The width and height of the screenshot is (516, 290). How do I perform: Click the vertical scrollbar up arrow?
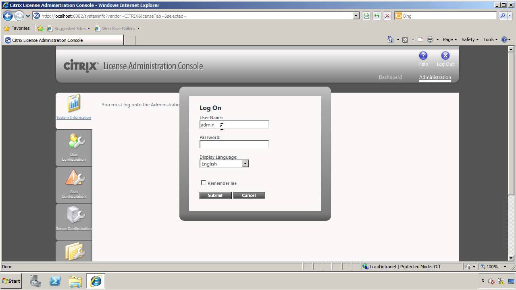pyautogui.click(x=511, y=49)
